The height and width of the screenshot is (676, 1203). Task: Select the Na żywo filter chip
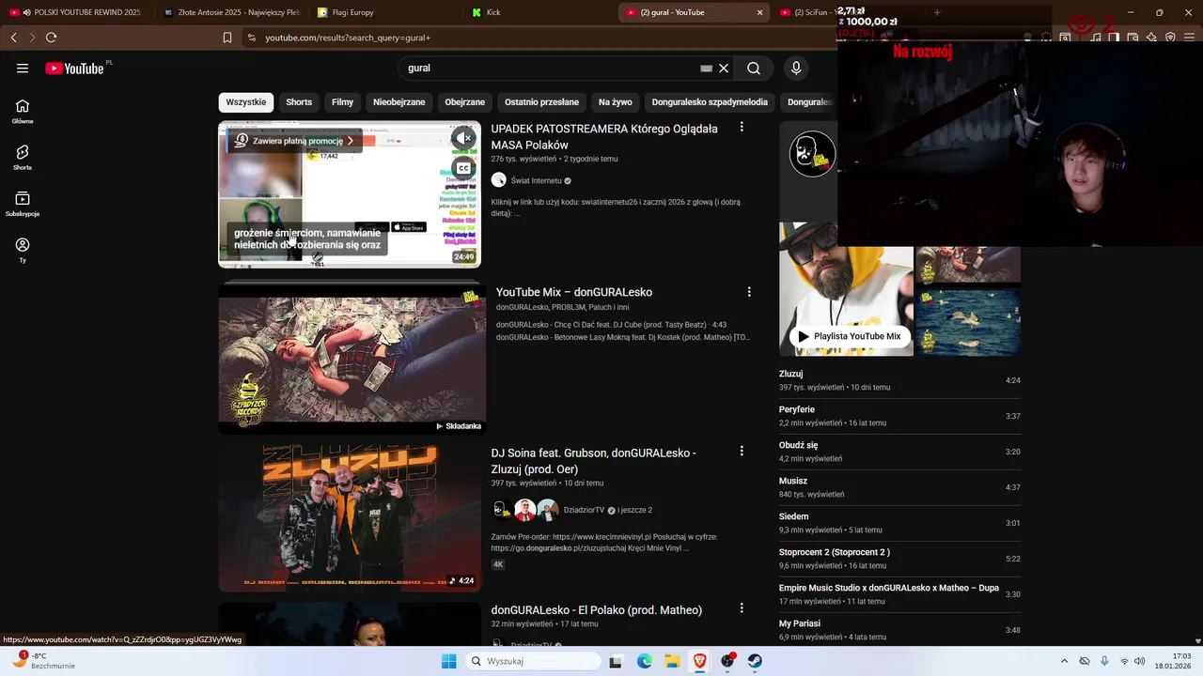(616, 102)
